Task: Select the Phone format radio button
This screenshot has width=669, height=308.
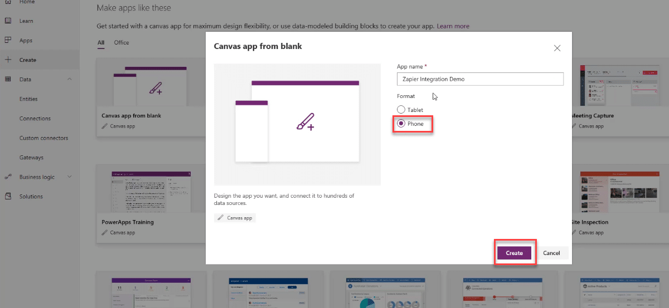Action: 401,124
